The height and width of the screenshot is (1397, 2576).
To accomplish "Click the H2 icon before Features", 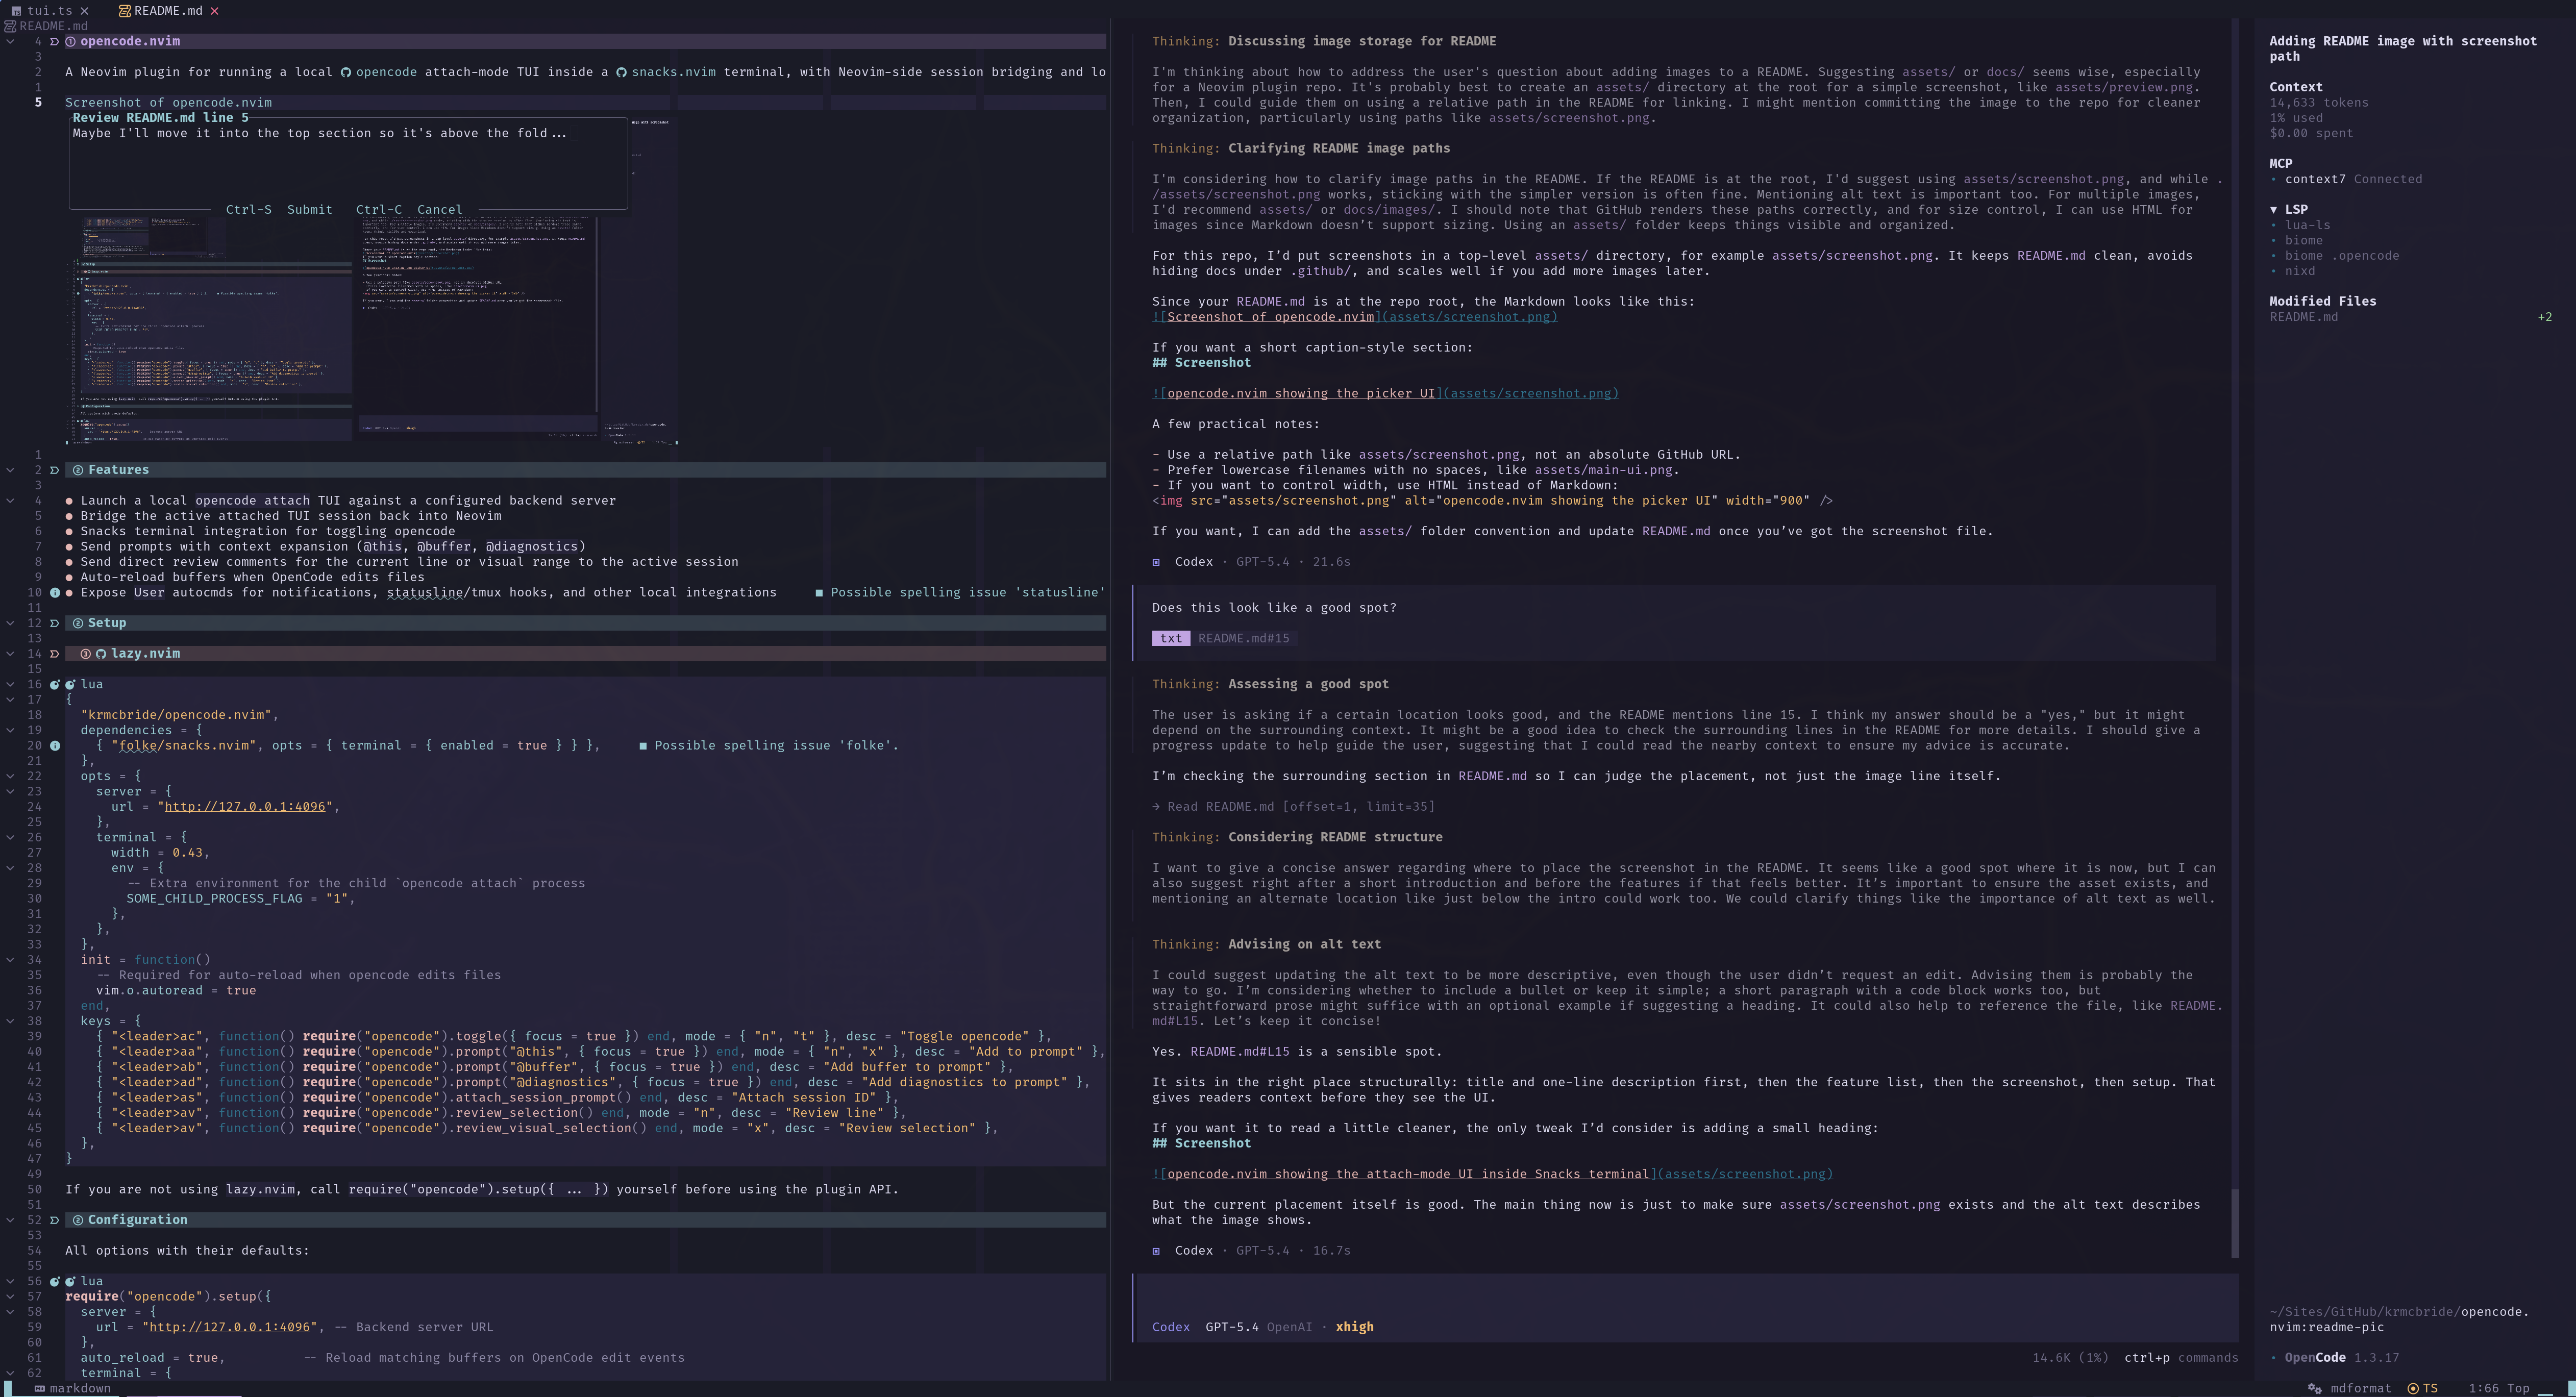I will [78, 470].
